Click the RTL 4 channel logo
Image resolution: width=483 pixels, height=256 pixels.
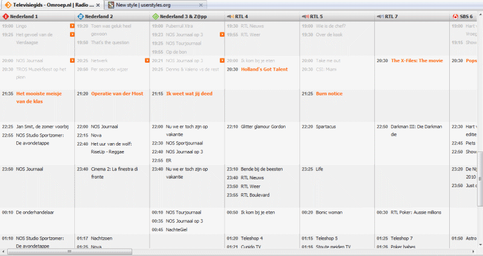pos(231,16)
